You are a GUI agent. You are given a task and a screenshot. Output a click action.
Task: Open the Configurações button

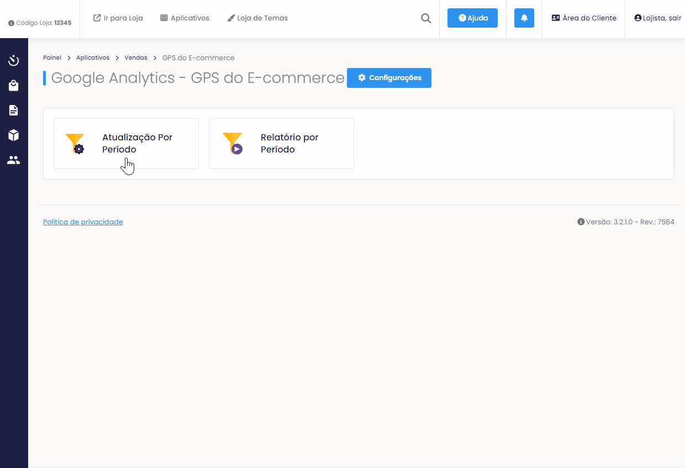tap(389, 78)
